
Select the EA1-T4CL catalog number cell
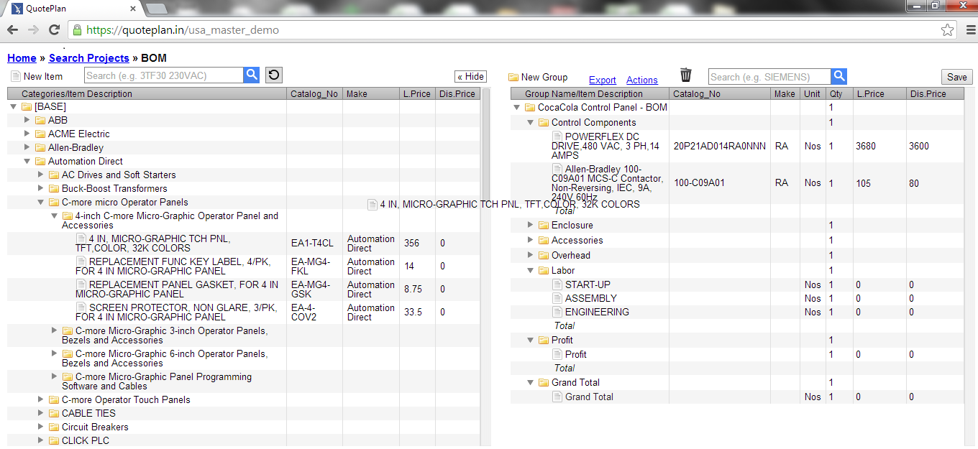click(x=314, y=243)
